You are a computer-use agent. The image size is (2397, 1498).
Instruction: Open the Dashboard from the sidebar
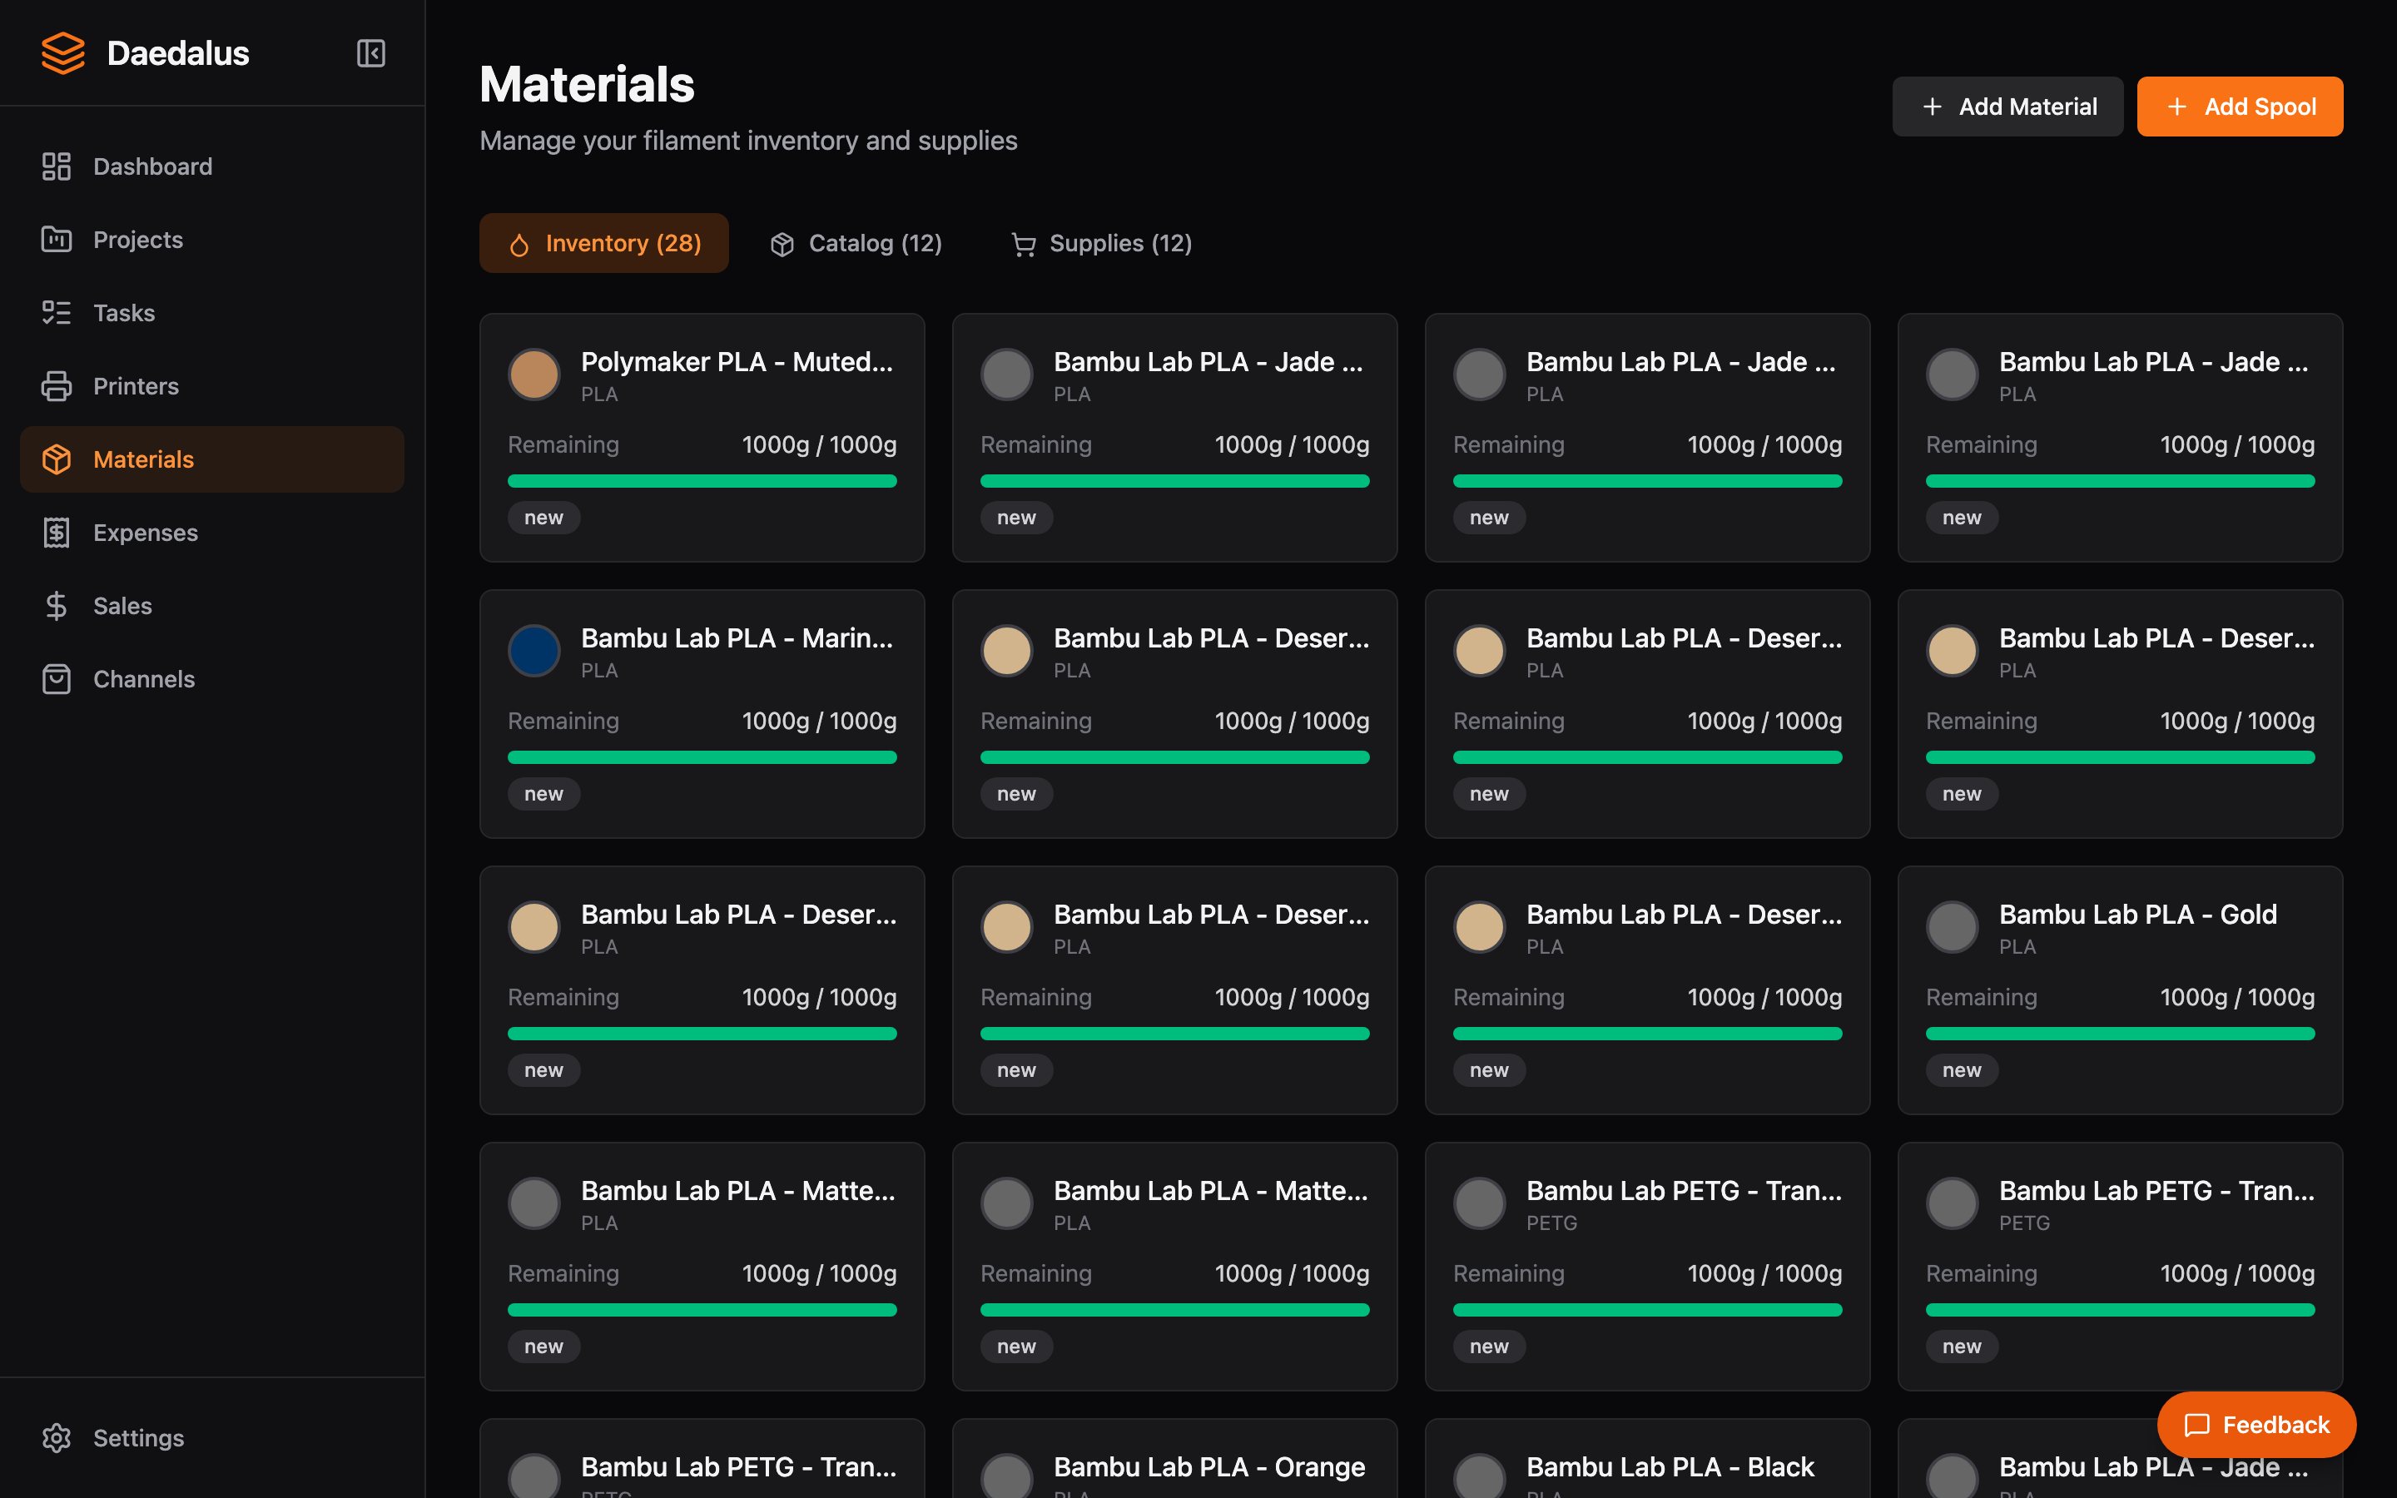coord(152,166)
